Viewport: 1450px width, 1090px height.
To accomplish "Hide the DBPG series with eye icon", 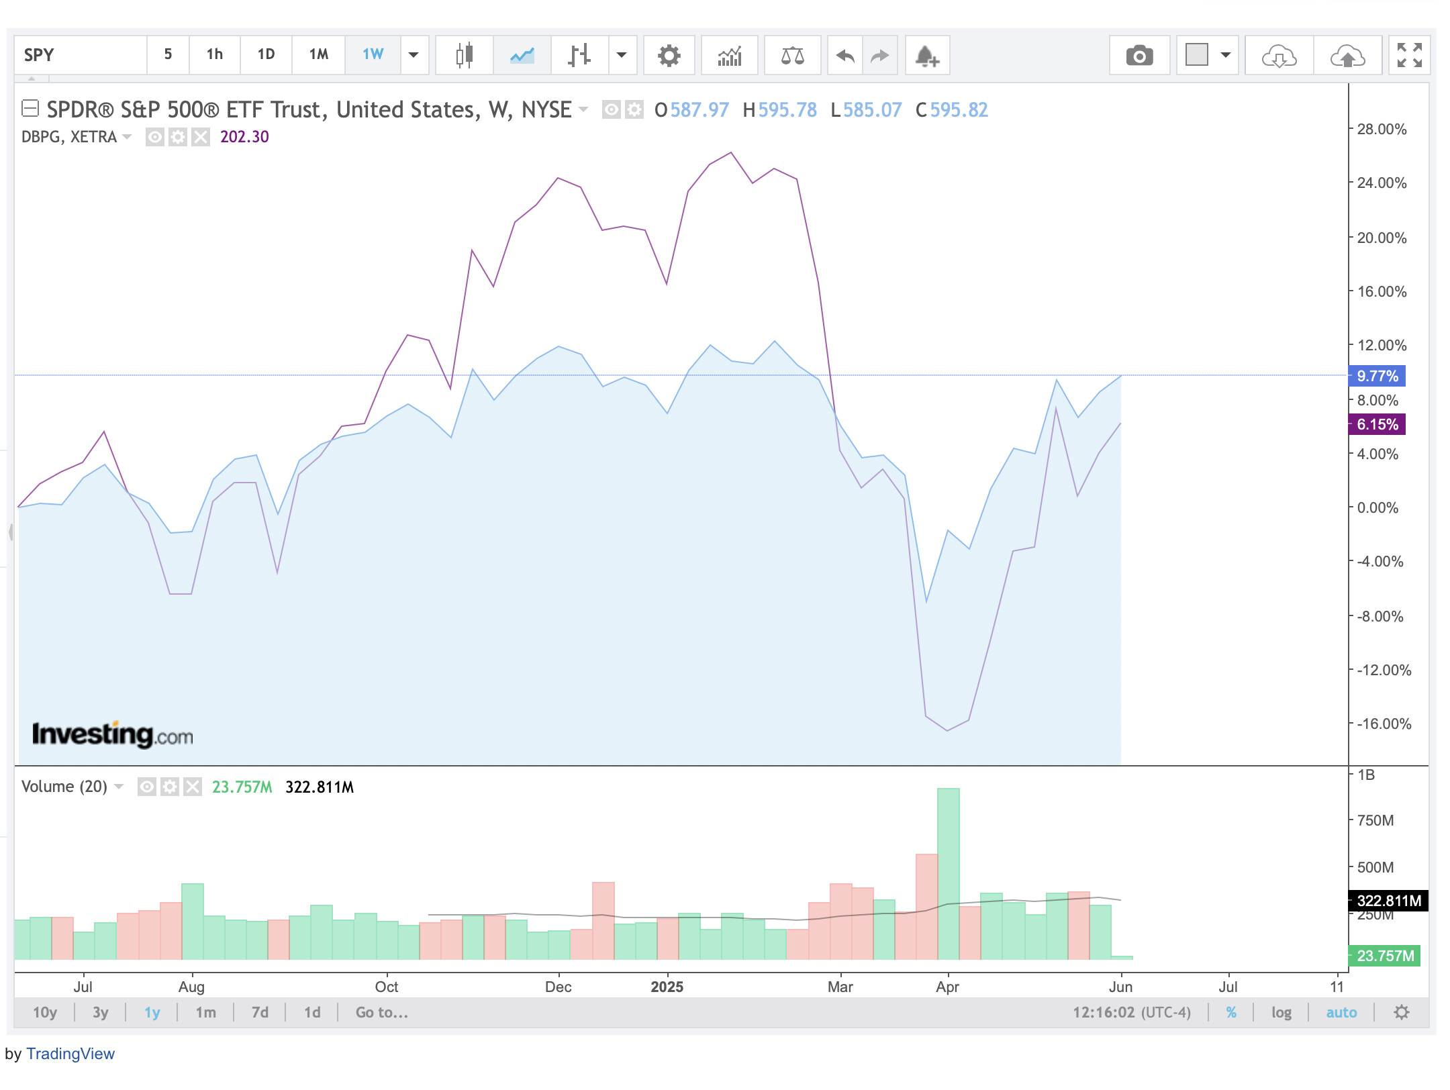I will pos(155,137).
